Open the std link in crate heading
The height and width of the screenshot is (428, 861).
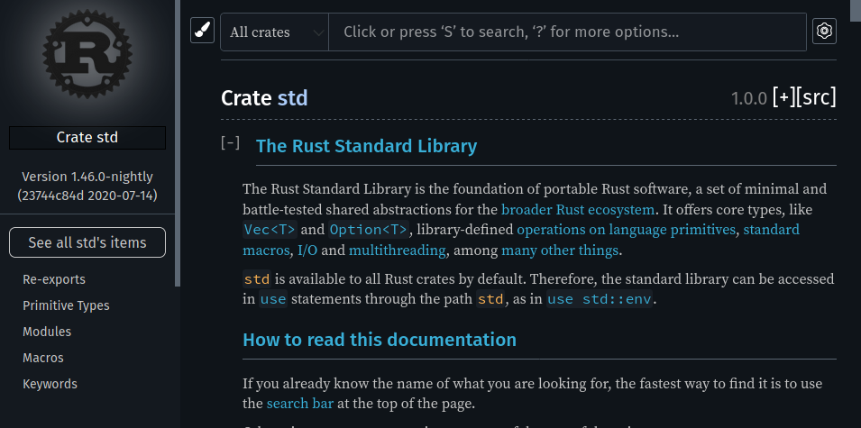[292, 98]
